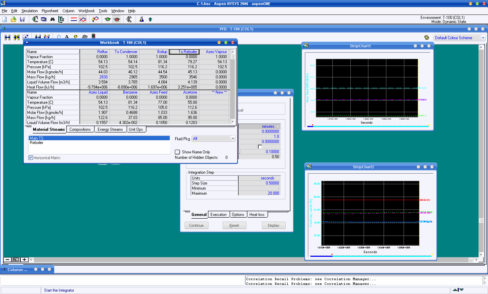Tick the unlabeled checkbox in Integrator window

[x=260, y=147]
